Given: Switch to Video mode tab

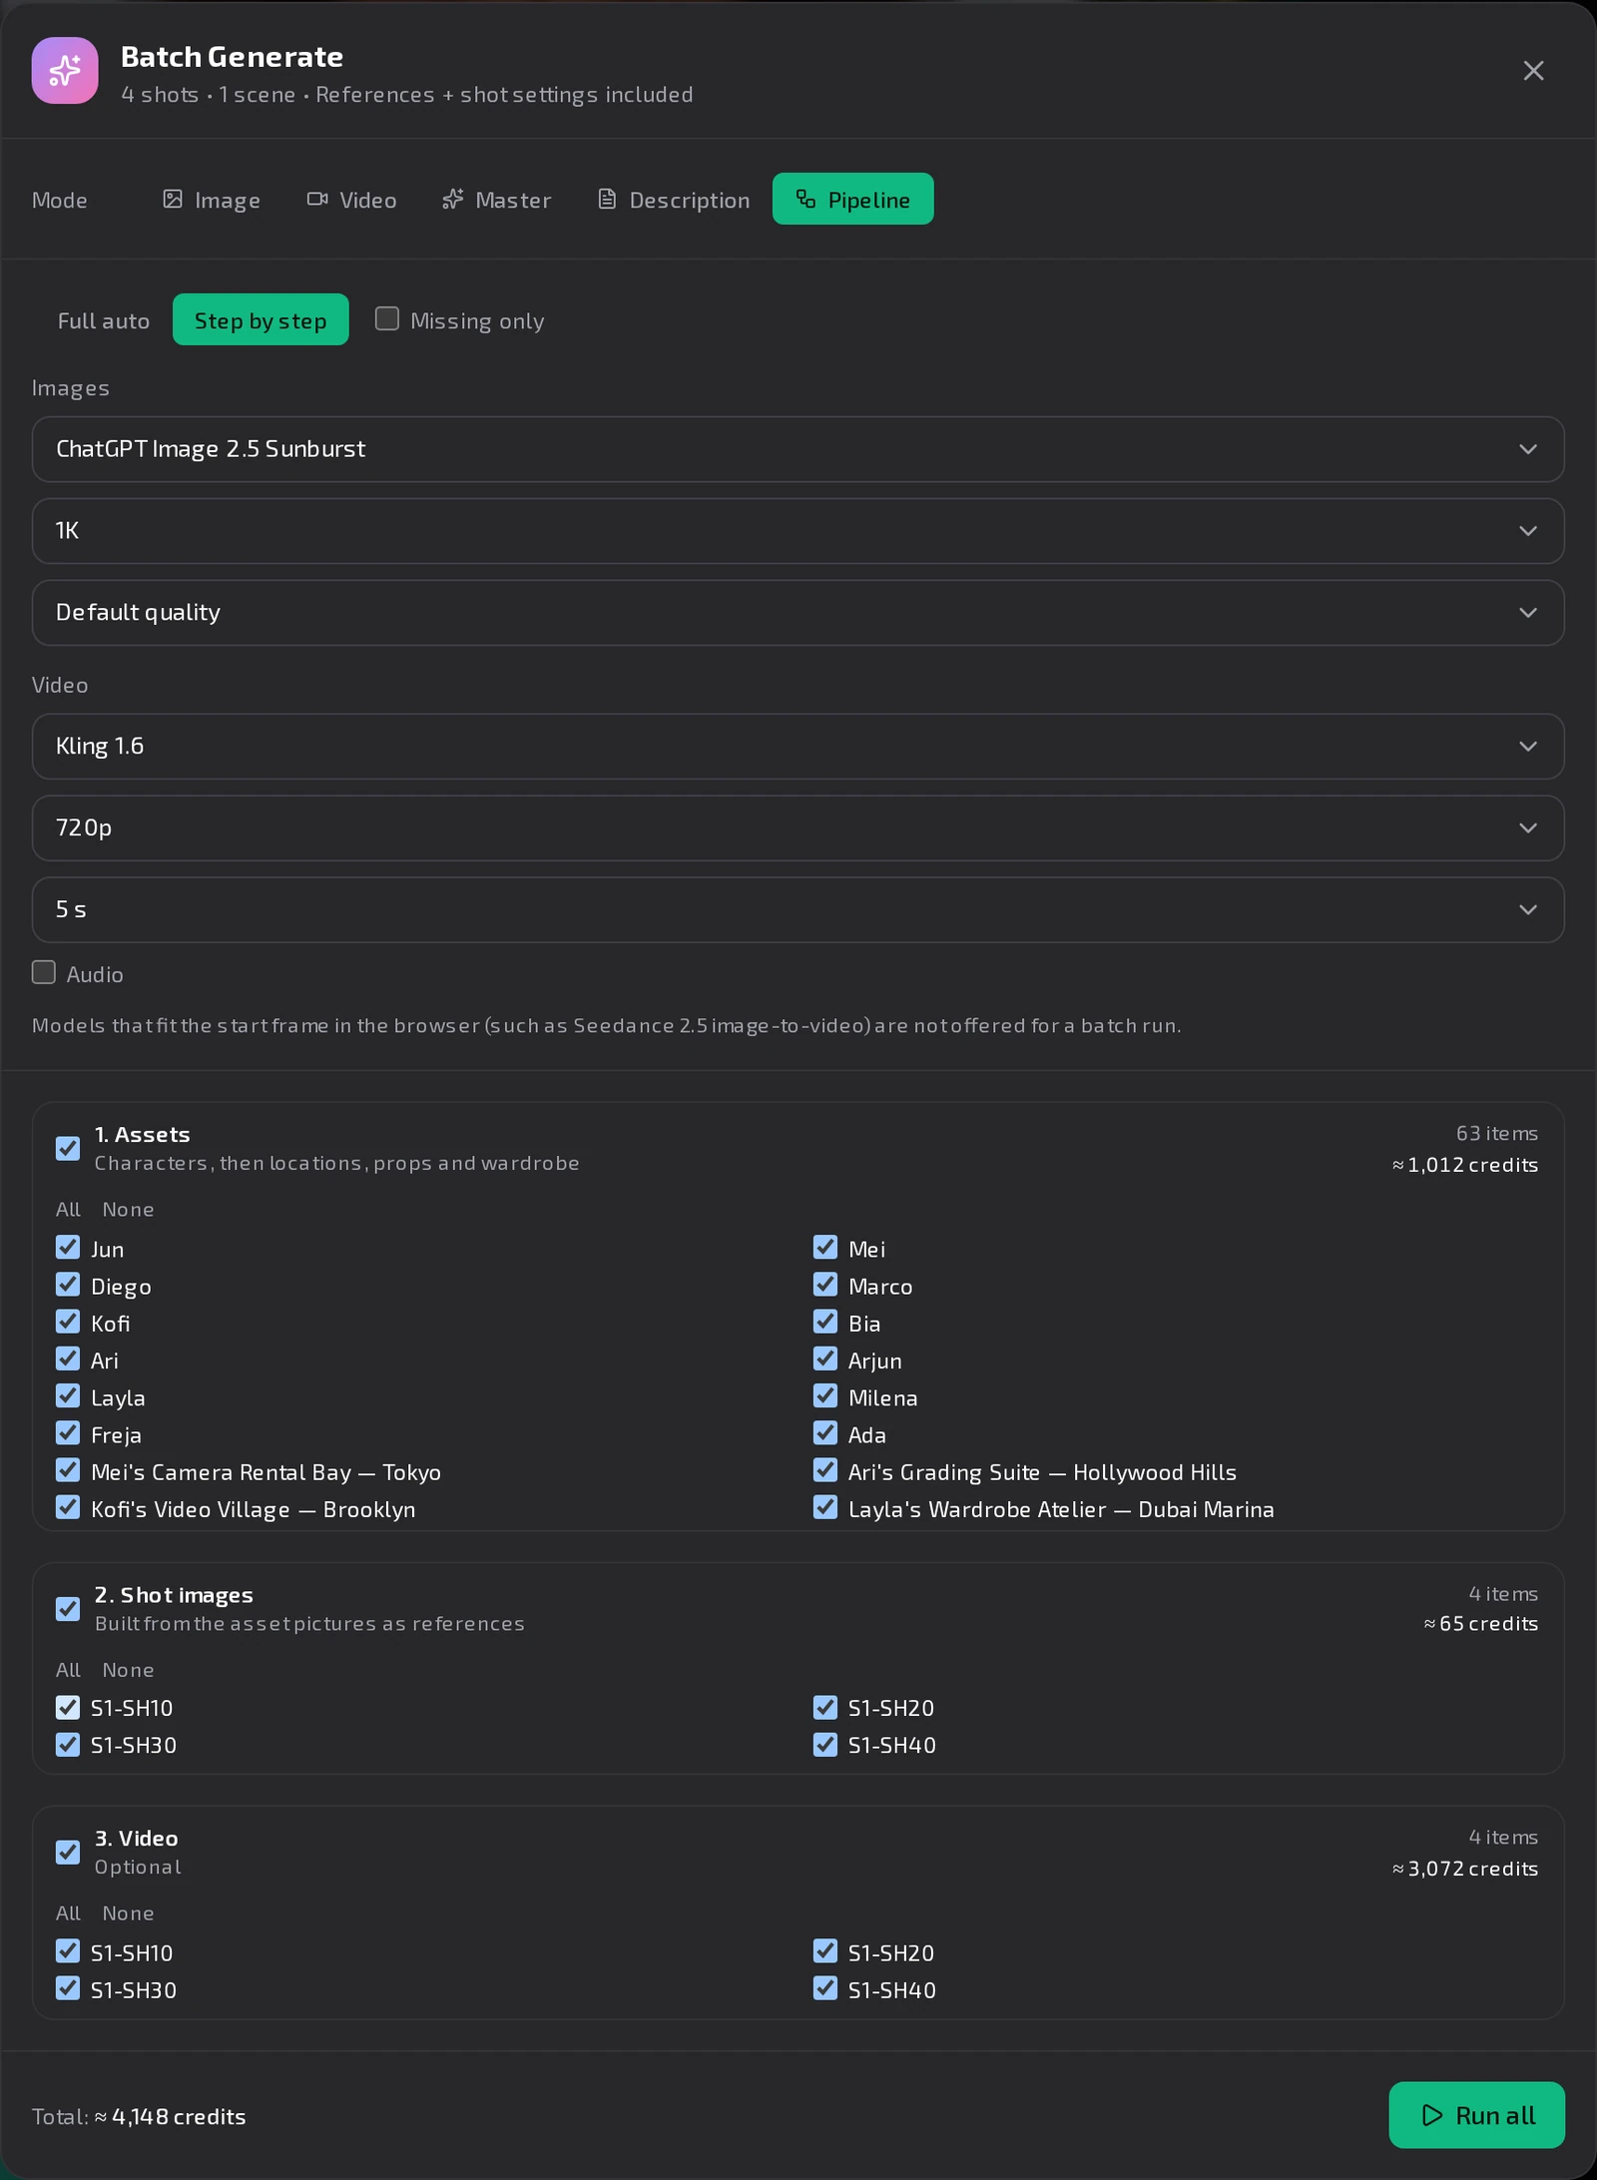Looking at the screenshot, I should (x=351, y=200).
